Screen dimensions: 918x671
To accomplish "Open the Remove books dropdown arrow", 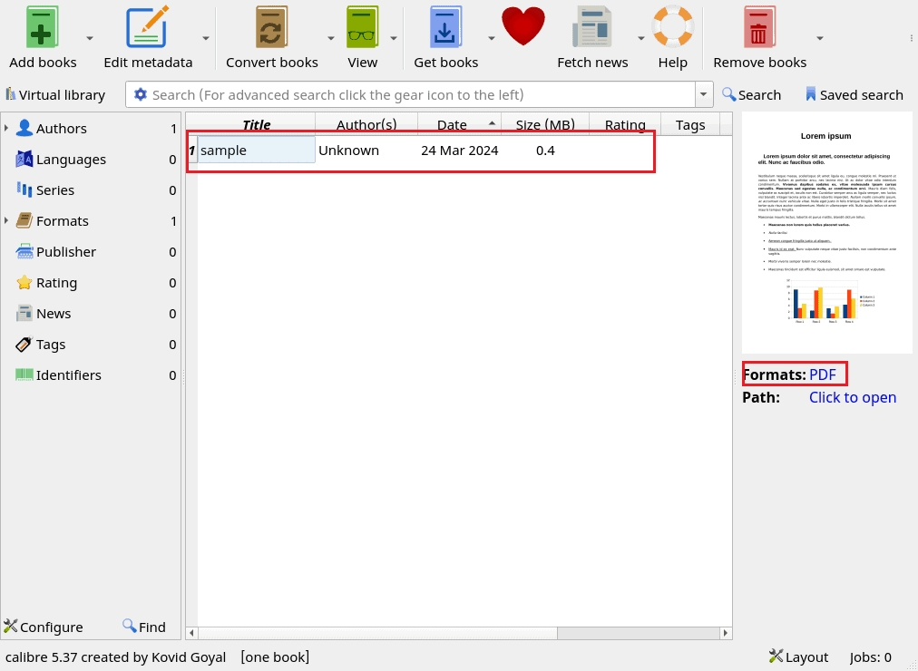I will coord(820,39).
